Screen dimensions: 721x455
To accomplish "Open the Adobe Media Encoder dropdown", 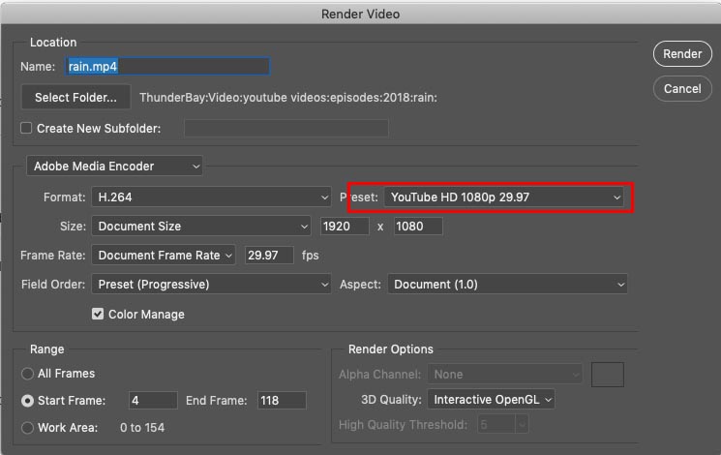I will [x=114, y=167].
